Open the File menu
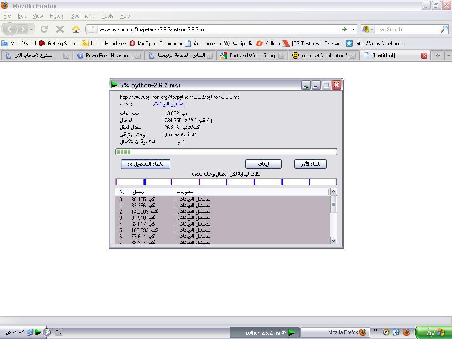 7,16
